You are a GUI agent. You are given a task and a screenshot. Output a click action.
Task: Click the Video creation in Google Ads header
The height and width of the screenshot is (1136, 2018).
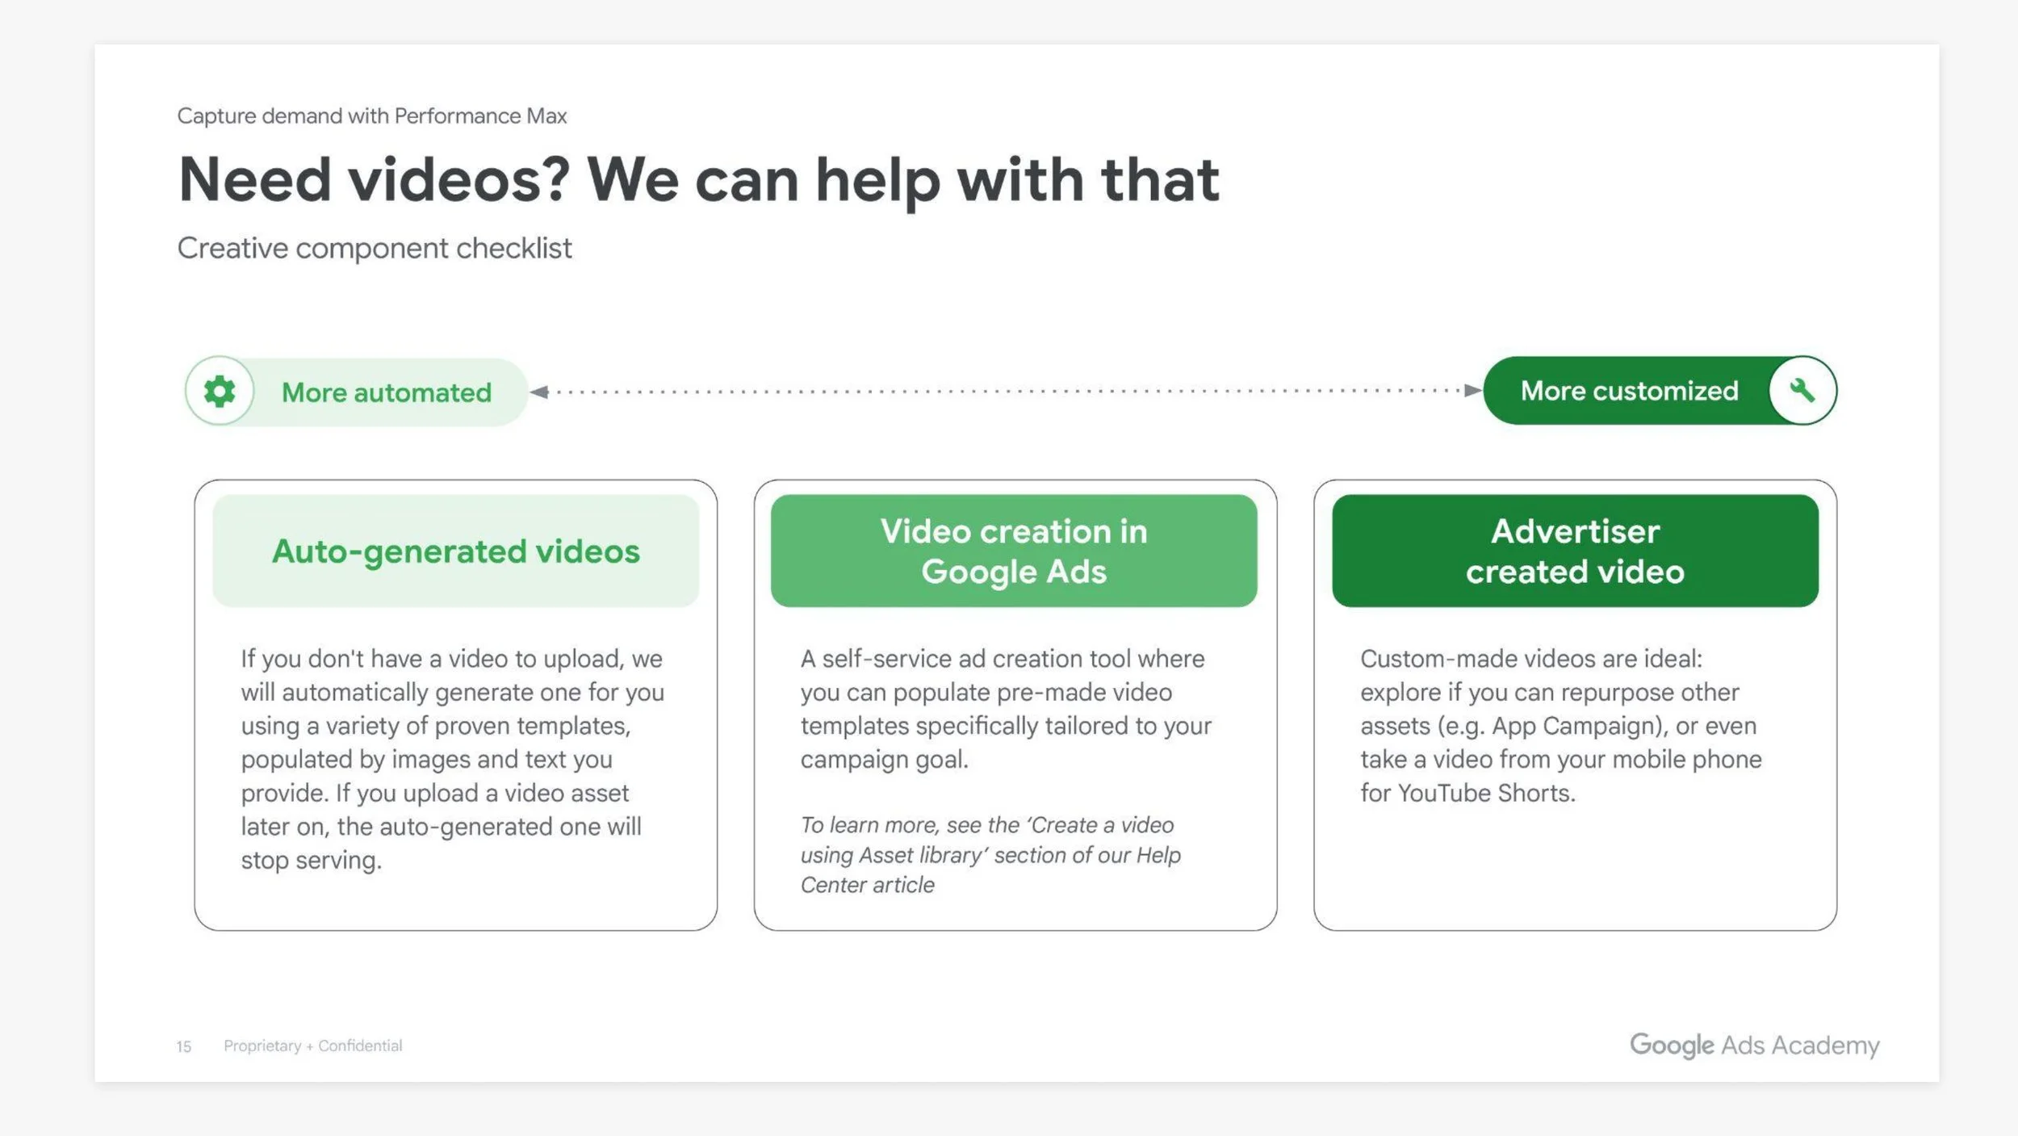coord(1013,551)
